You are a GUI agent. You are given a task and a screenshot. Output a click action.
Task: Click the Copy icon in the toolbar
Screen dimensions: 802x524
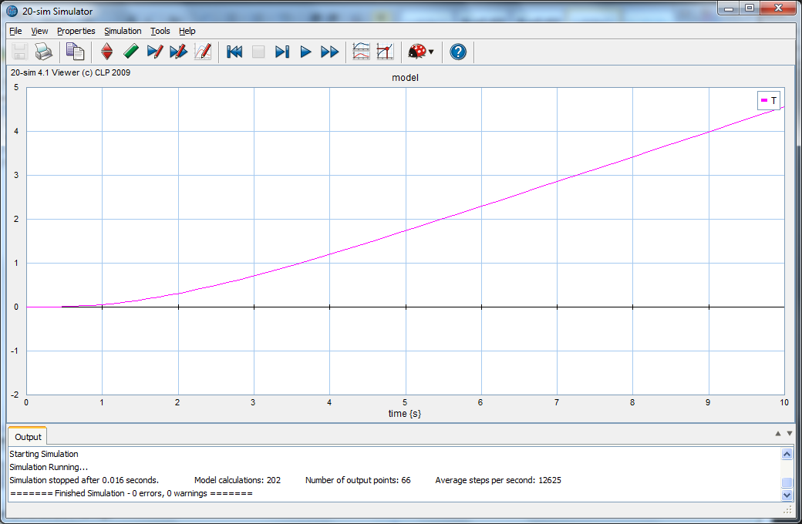coord(76,52)
